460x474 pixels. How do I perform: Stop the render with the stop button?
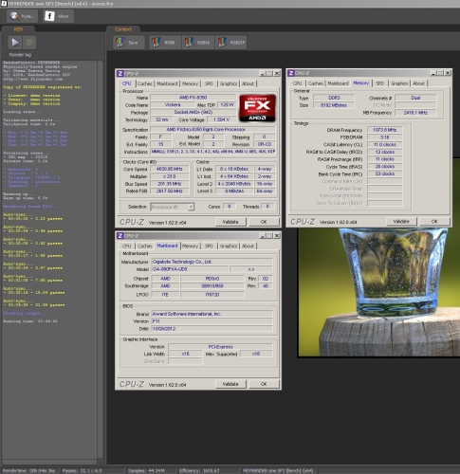(29, 43)
